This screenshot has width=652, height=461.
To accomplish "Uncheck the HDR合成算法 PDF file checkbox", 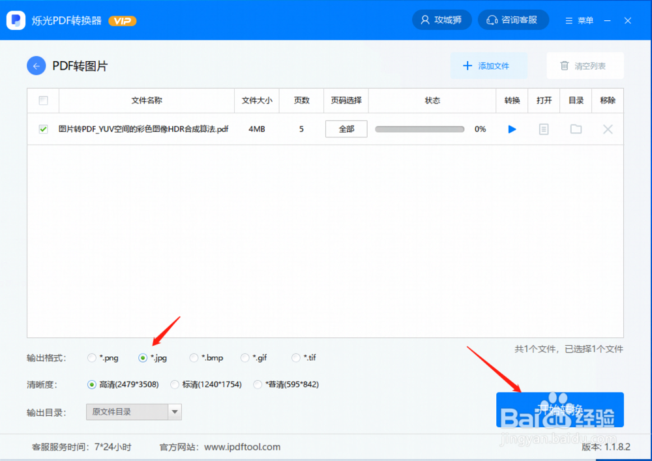I will (x=43, y=129).
